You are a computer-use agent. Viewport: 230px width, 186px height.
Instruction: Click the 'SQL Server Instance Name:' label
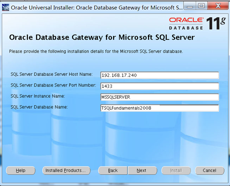tap(38, 96)
